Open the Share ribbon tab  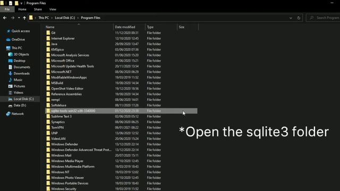38,10
